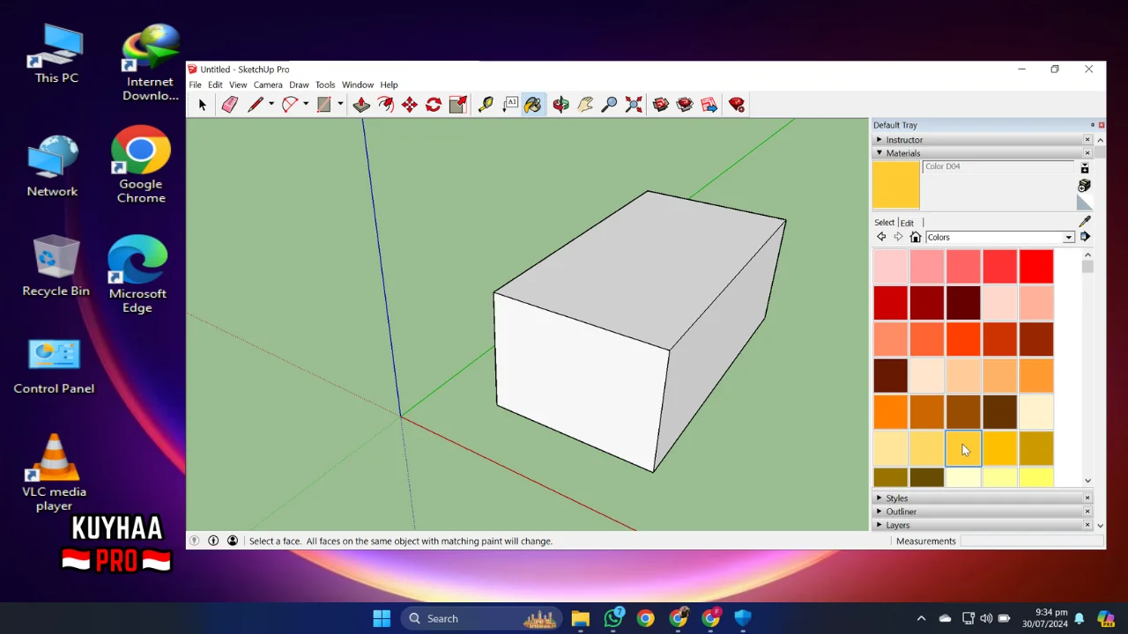Image resolution: width=1128 pixels, height=634 pixels.
Task: Pick the Sample Paint eyedropper
Action: pos(1085,222)
